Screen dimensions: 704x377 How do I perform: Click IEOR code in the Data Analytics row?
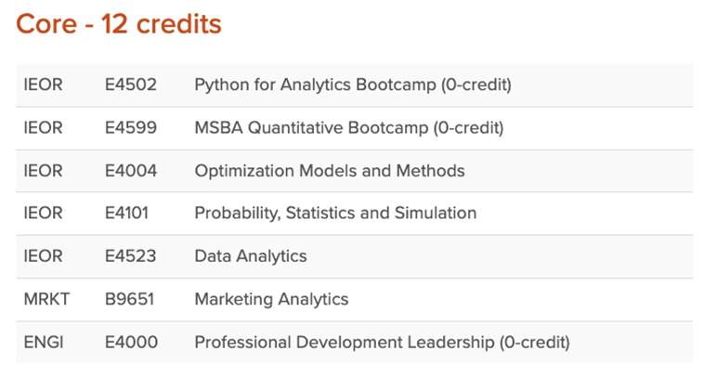coord(43,256)
